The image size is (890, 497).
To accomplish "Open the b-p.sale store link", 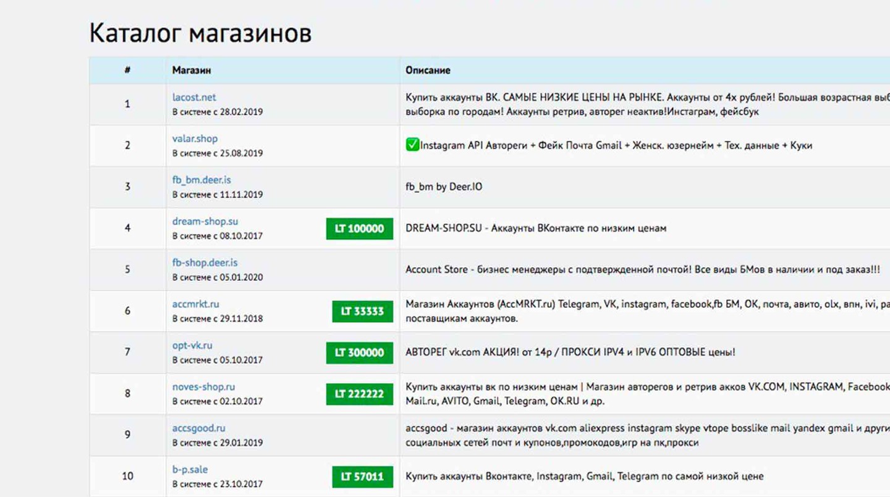I will pos(190,470).
